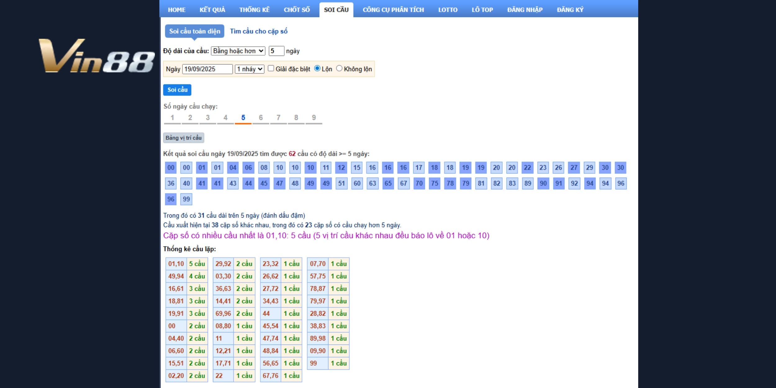
Task: Click result number box 51
Action: coord(341,183)
